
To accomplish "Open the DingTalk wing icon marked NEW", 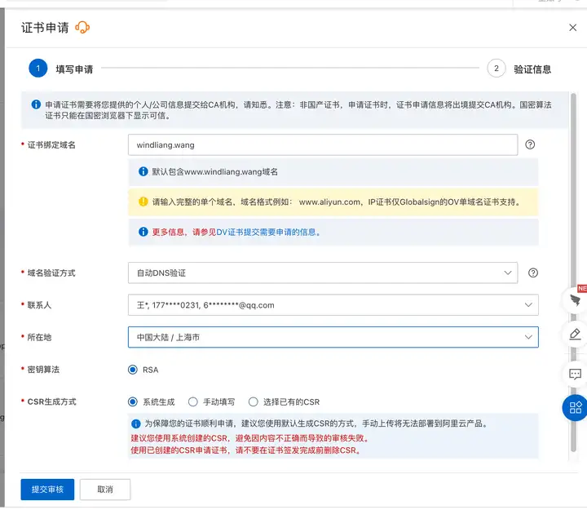I will [x=576, y=299].
